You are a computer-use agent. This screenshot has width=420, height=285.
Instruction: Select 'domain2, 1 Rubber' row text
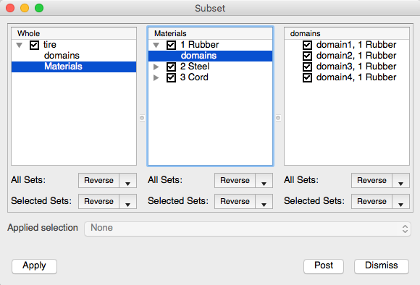356,56
